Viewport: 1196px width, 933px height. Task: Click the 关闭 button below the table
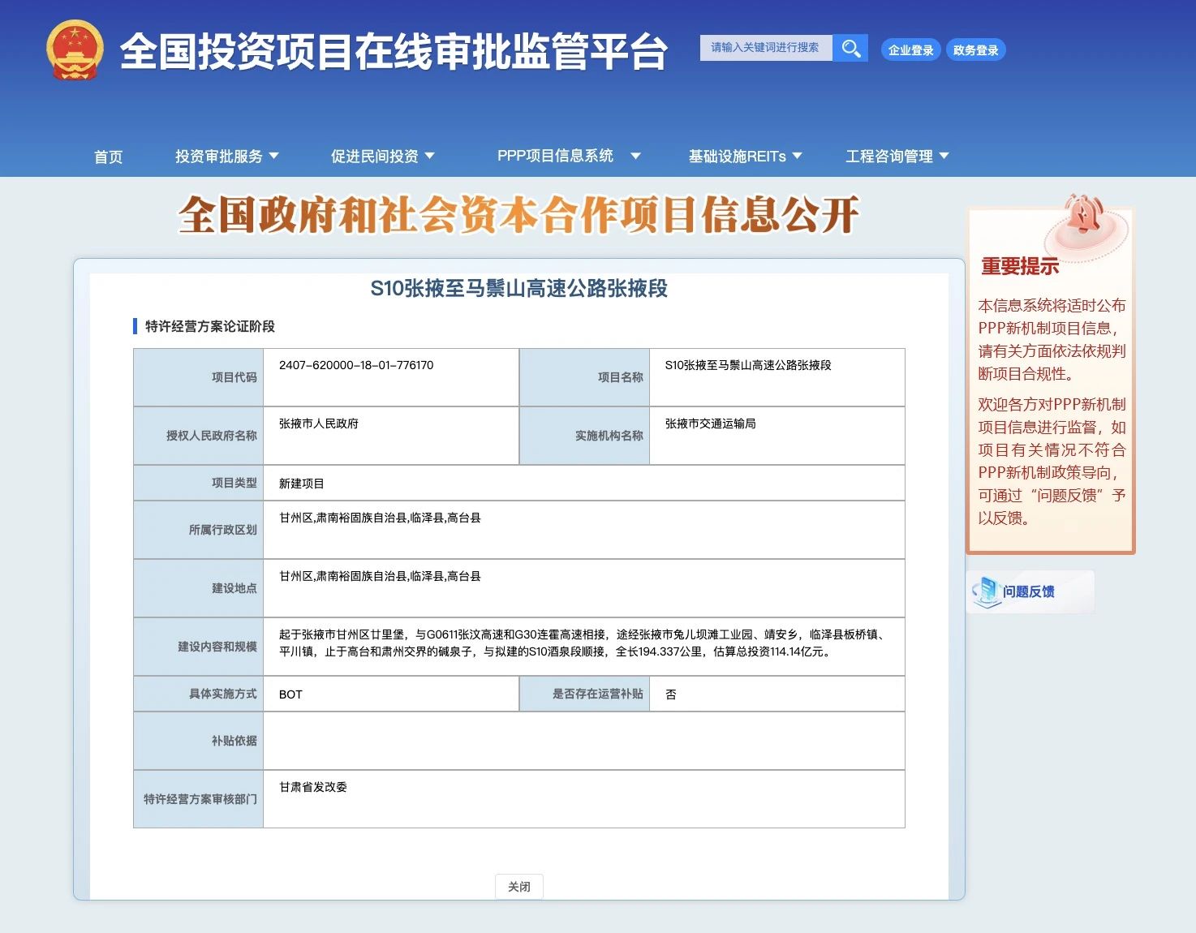(519, 887)
